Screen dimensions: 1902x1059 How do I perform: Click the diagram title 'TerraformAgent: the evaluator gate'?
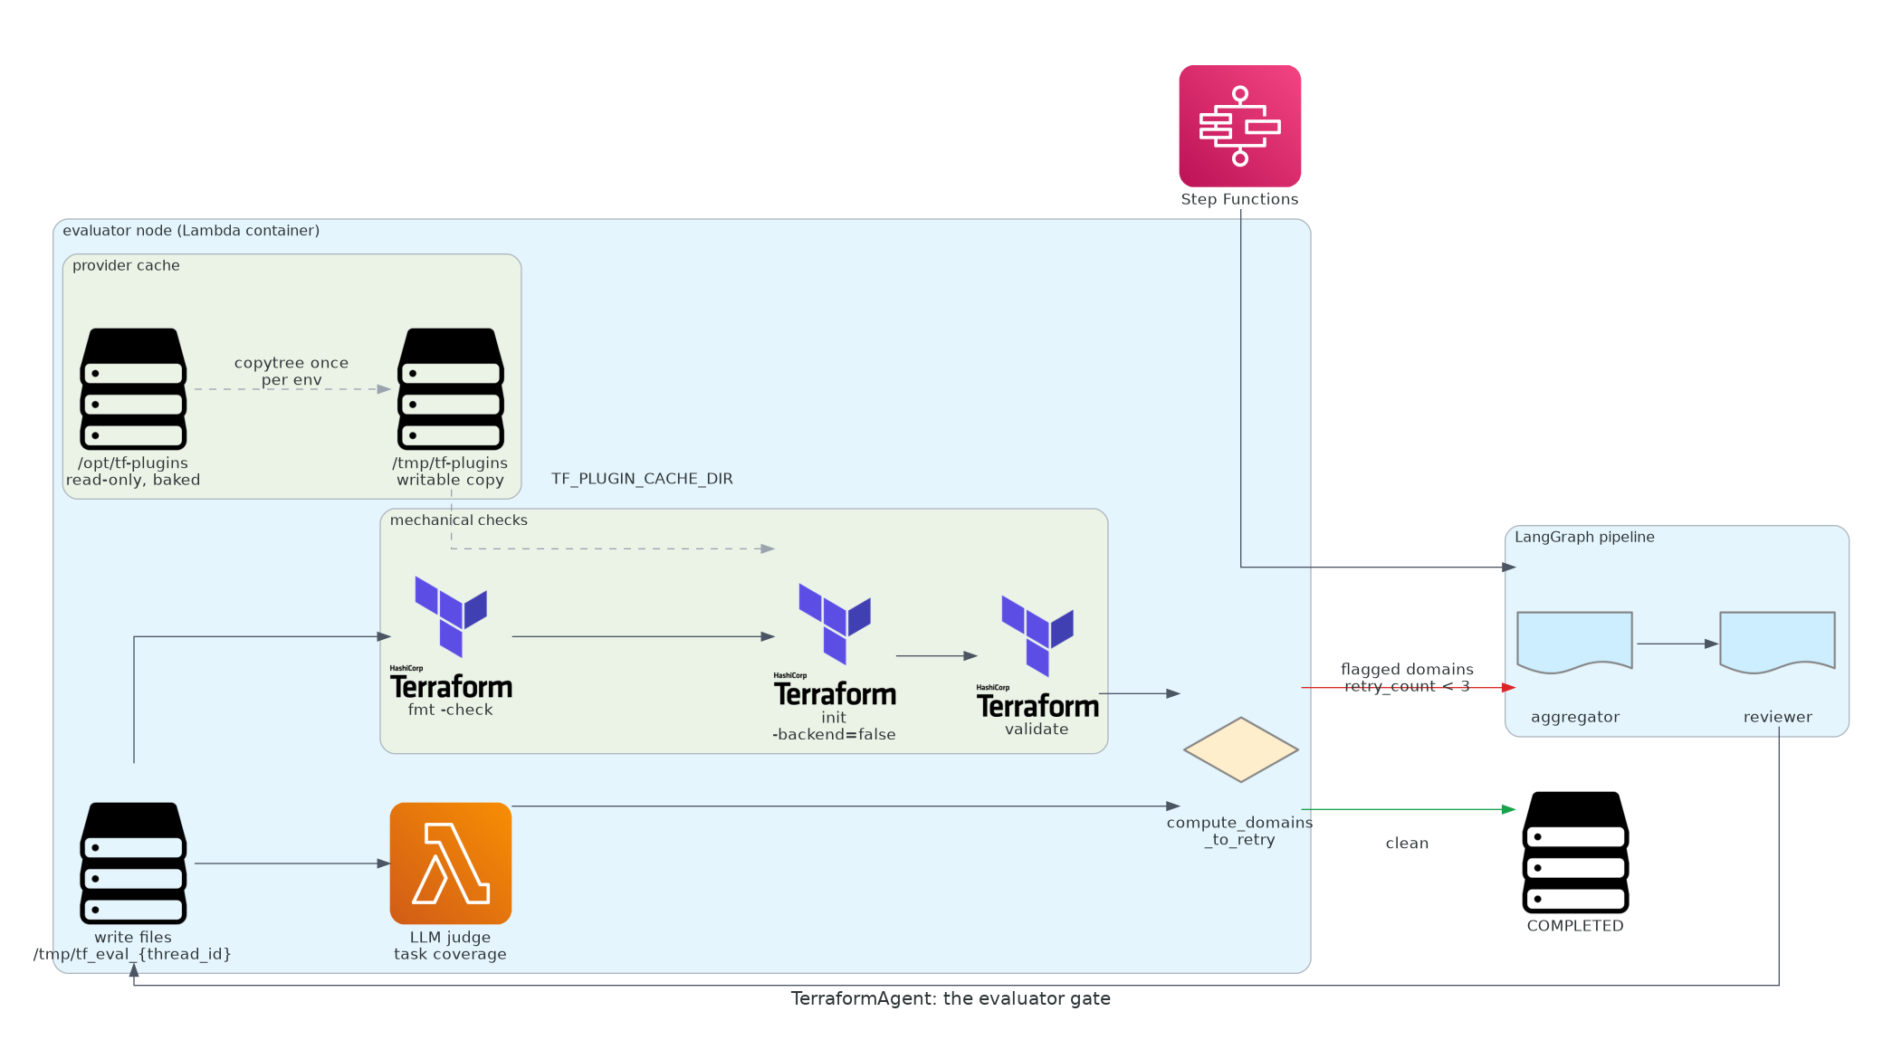coord(951,998)
